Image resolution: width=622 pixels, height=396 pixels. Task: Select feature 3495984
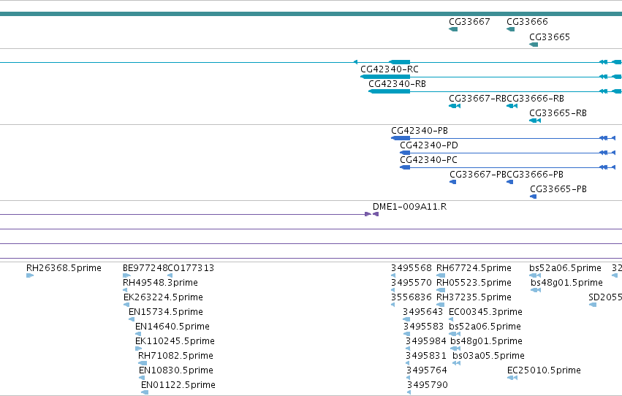pyautogui.click(x=425, y=342)
